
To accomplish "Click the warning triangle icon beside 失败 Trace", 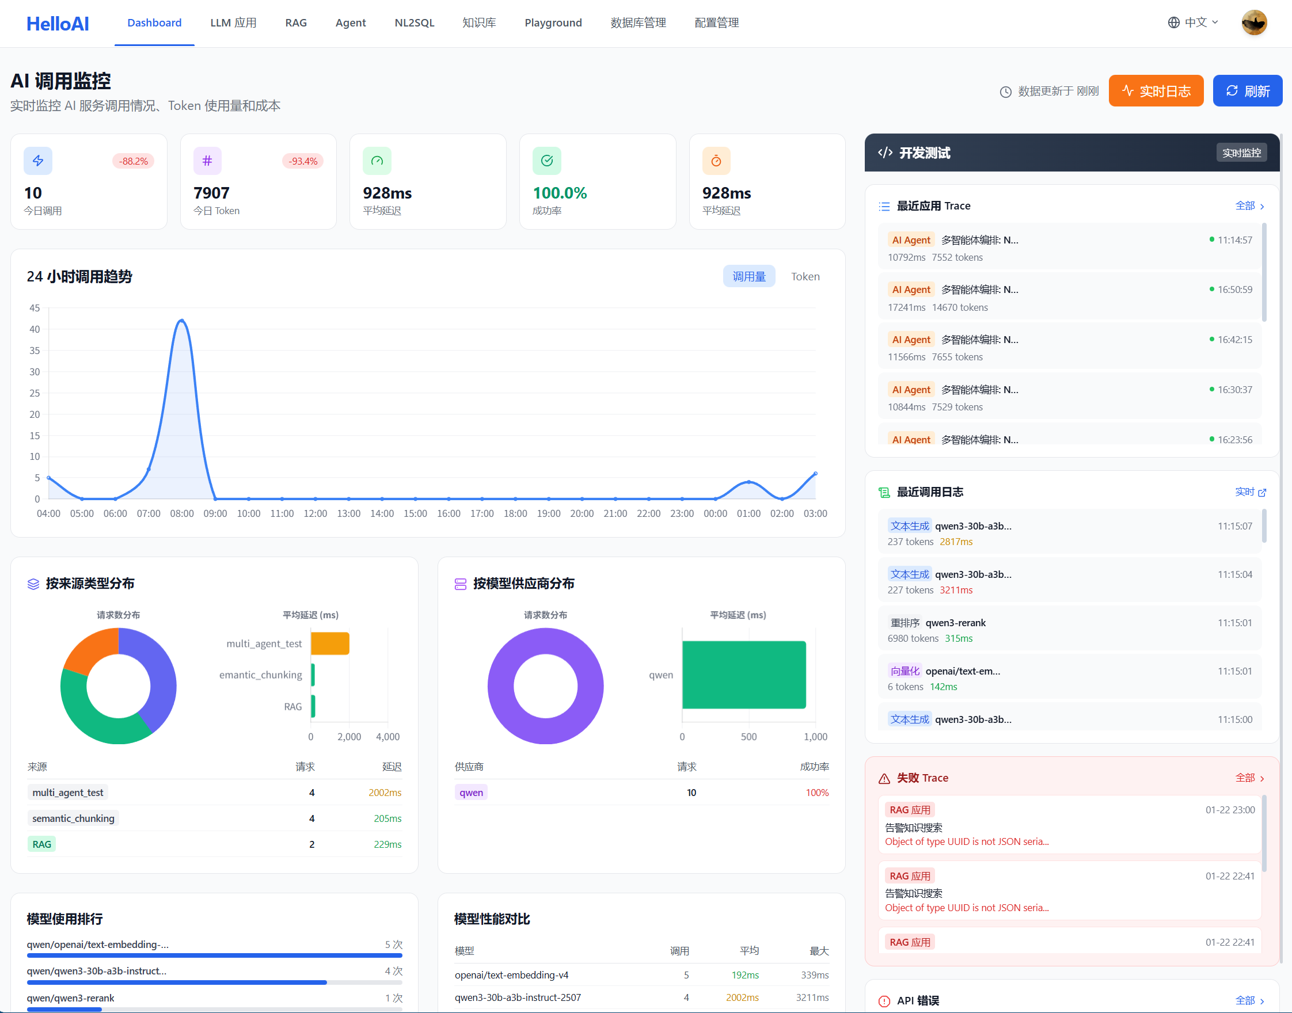I will point(884,778).
